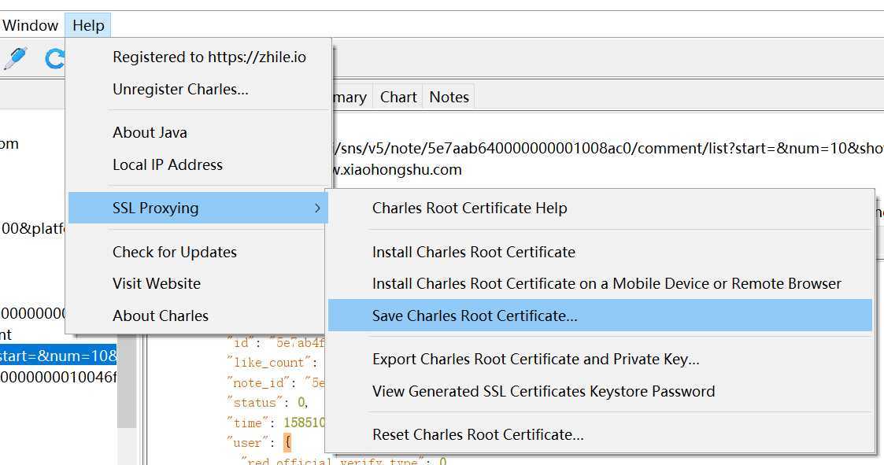This screenshot has height=465, width=884.
Task: Open Visit Website menu item
Action: 157,283
